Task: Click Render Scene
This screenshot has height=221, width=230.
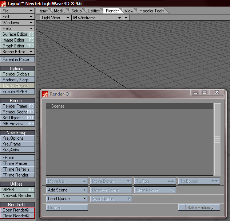Action: [x=17, y=112]
